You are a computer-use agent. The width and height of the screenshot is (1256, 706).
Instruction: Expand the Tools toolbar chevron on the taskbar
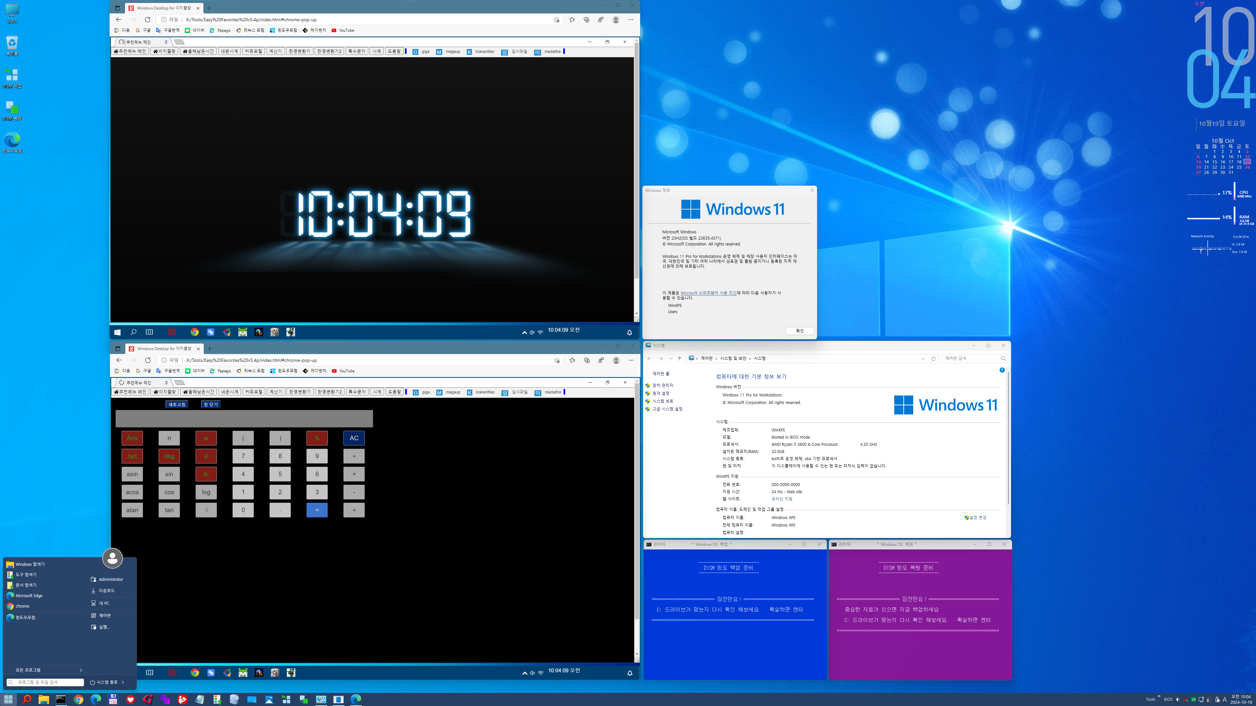pyautogui.click(x=1159, y=697)
